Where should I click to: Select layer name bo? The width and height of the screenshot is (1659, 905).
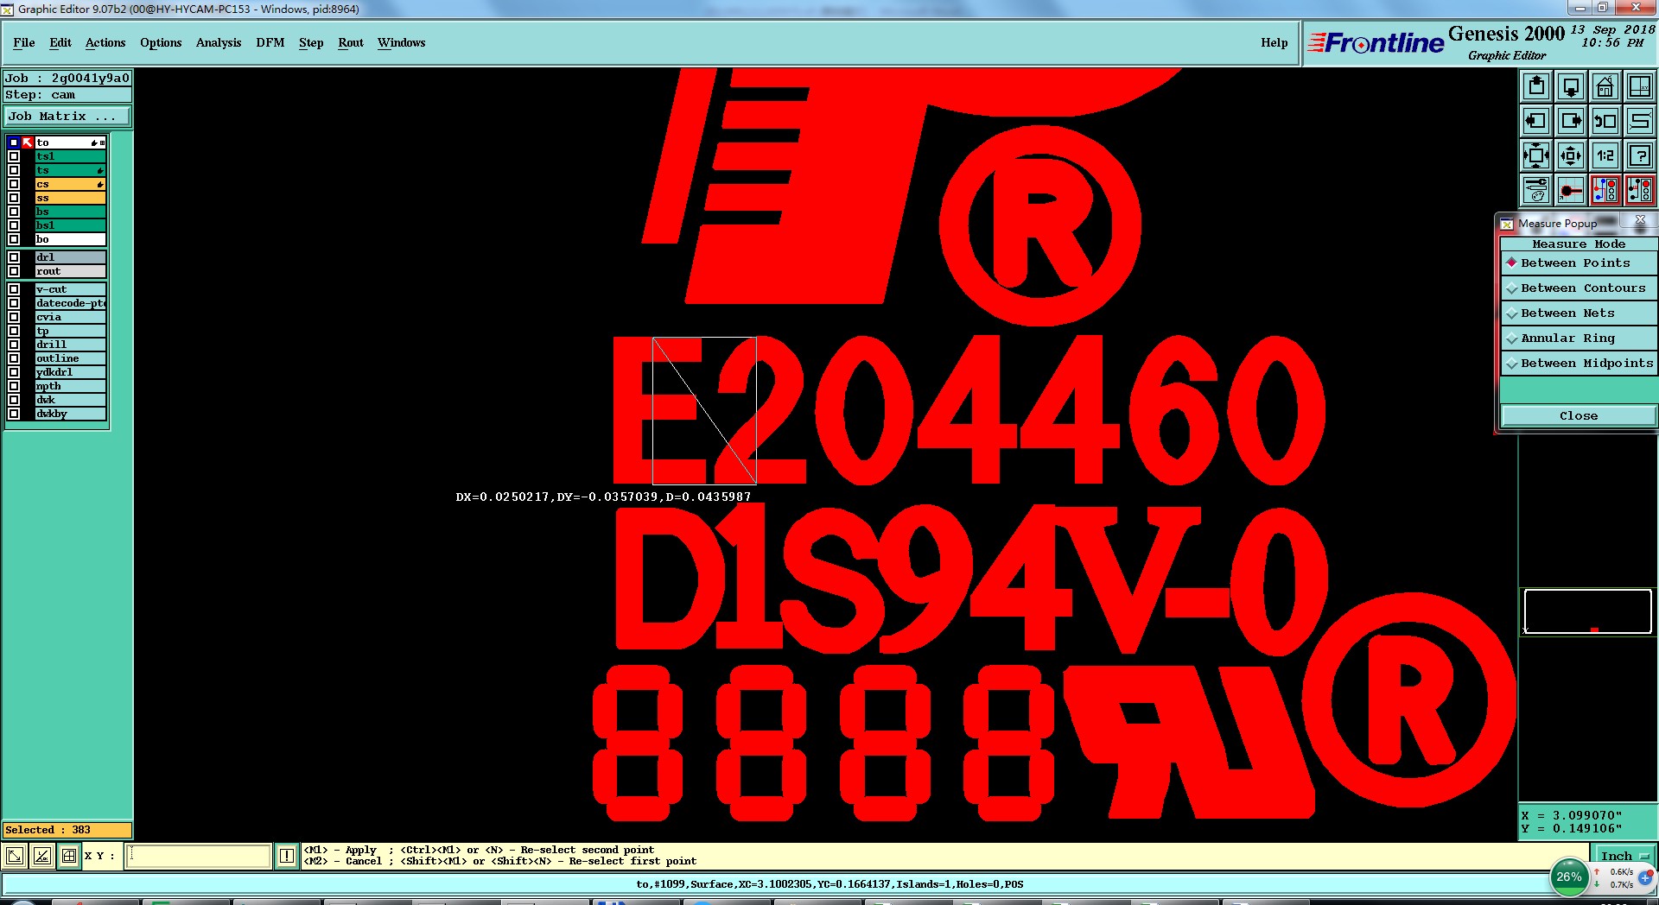(70, 239)
